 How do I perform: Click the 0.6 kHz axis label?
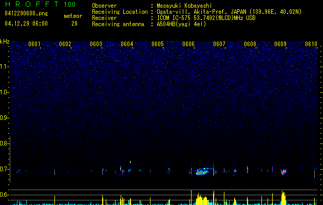coord(4,195)
